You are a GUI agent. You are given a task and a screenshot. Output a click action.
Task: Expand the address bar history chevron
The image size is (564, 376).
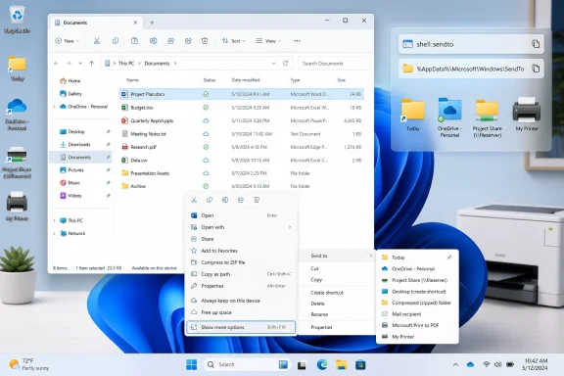[273, 64]
